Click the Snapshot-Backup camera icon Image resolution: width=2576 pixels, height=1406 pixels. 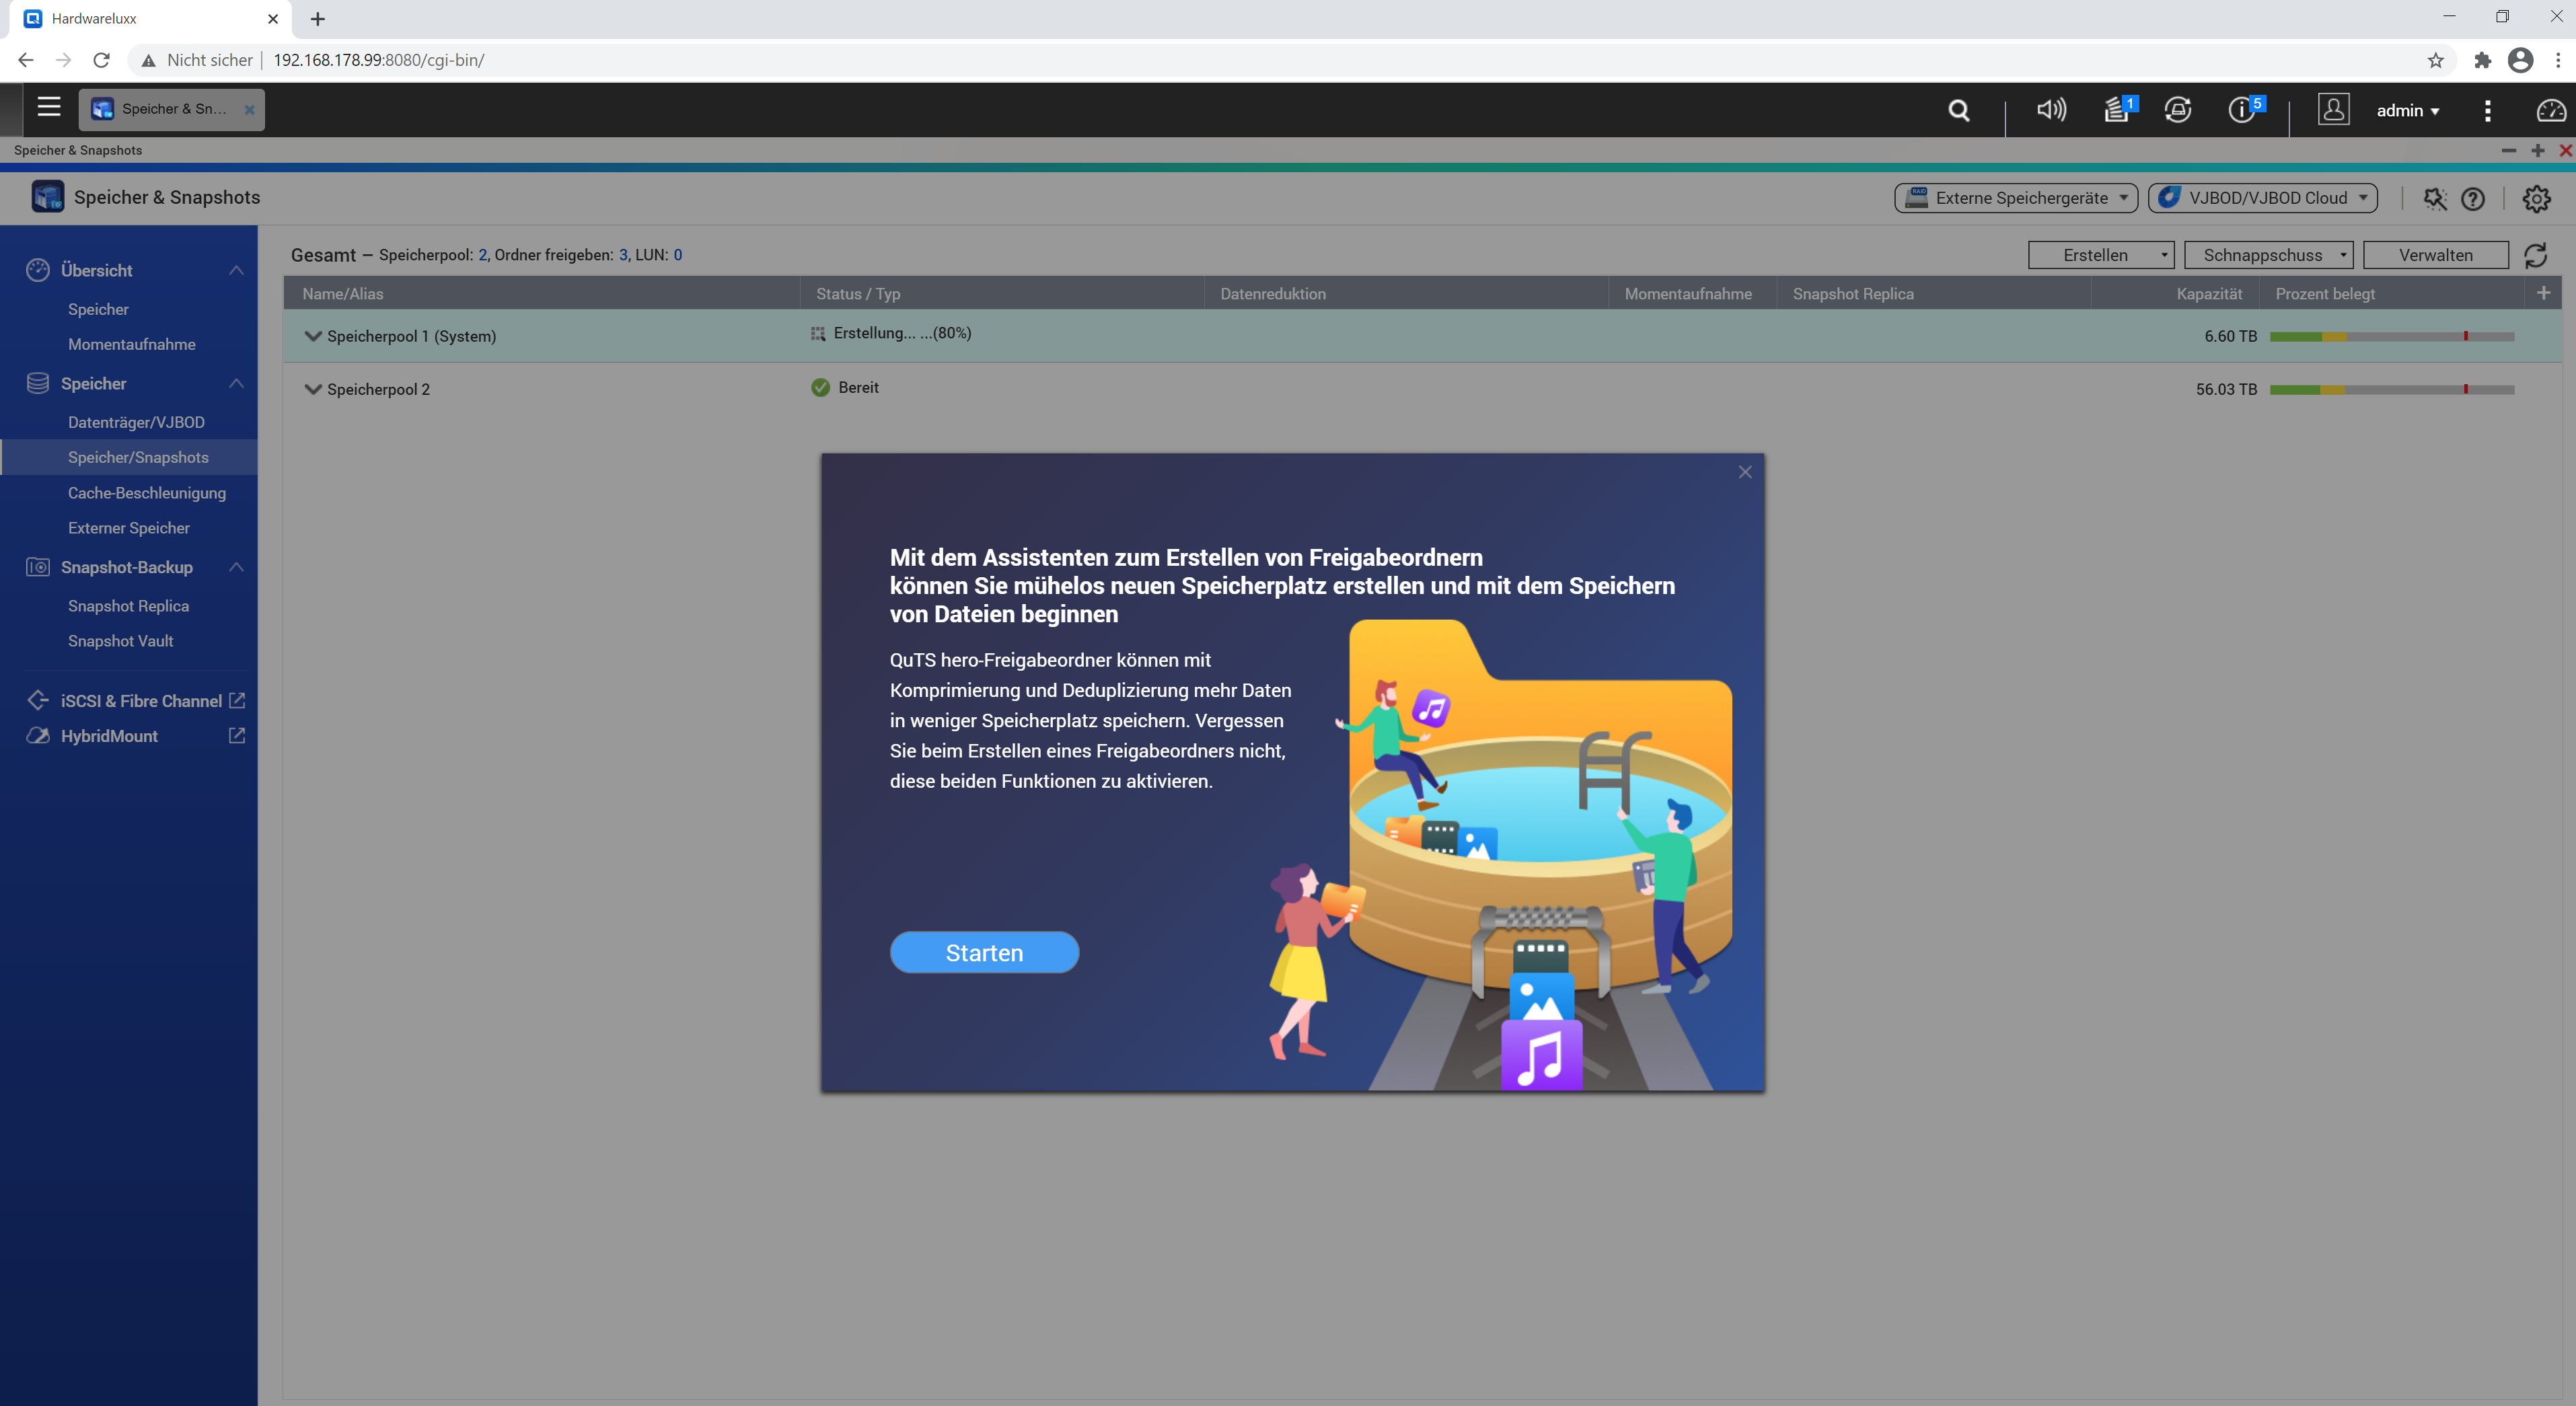click(38, 567)
